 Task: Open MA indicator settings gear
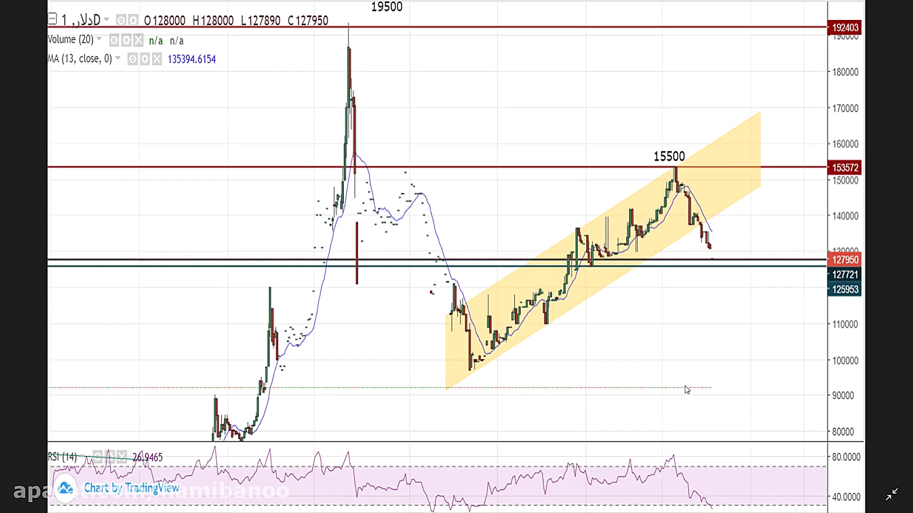pyautogui.click(x=145, y=59)
